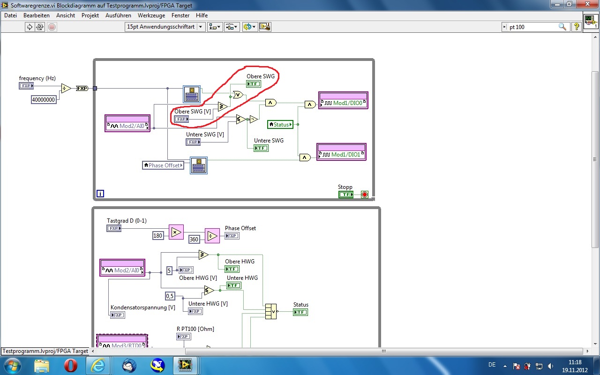
Task: Click the loop iteration terminal 'i'
Action: point(100,193)
